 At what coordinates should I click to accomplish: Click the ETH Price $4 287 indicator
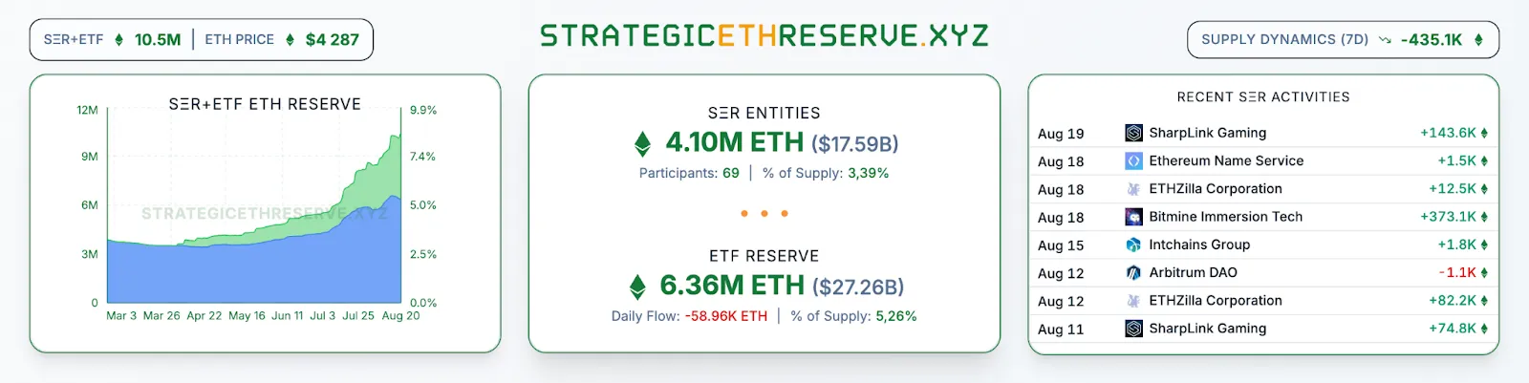pos(332,40)
